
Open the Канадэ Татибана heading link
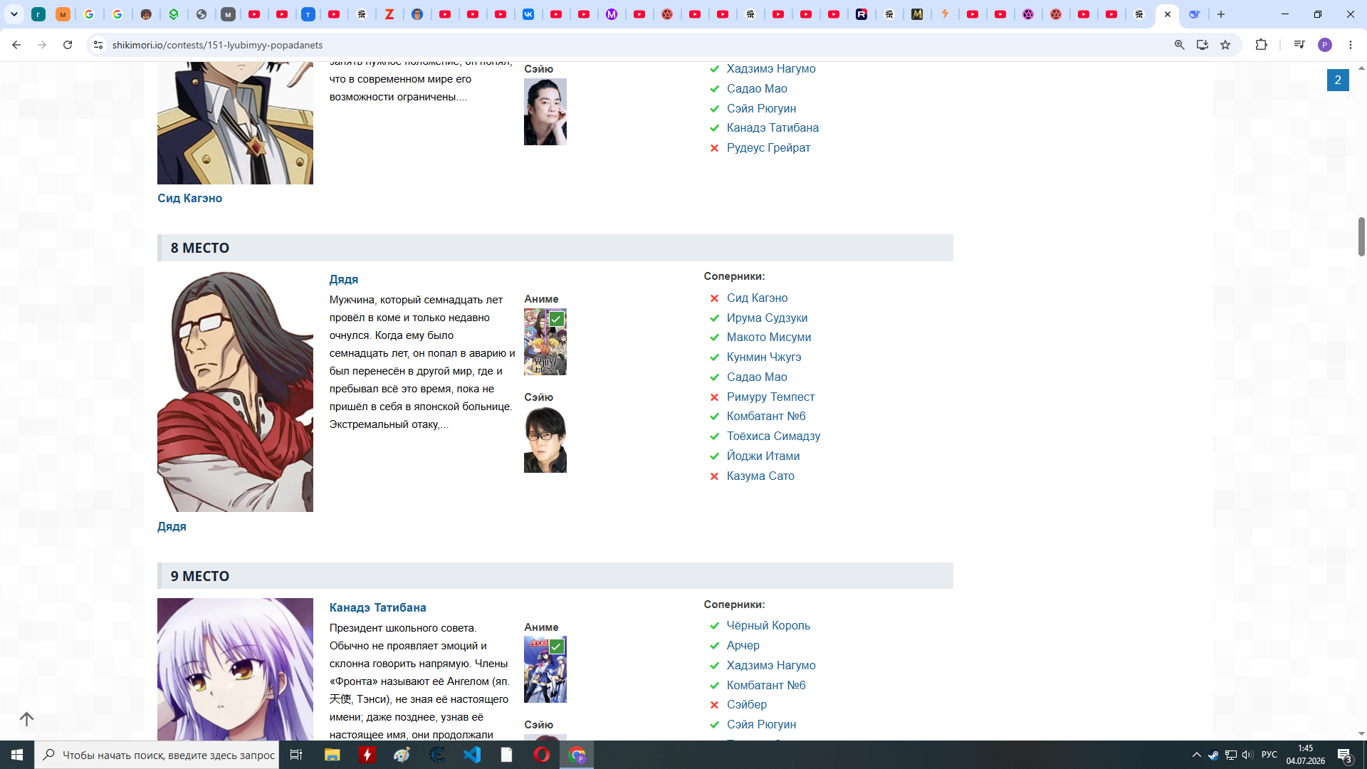[377, 607]
